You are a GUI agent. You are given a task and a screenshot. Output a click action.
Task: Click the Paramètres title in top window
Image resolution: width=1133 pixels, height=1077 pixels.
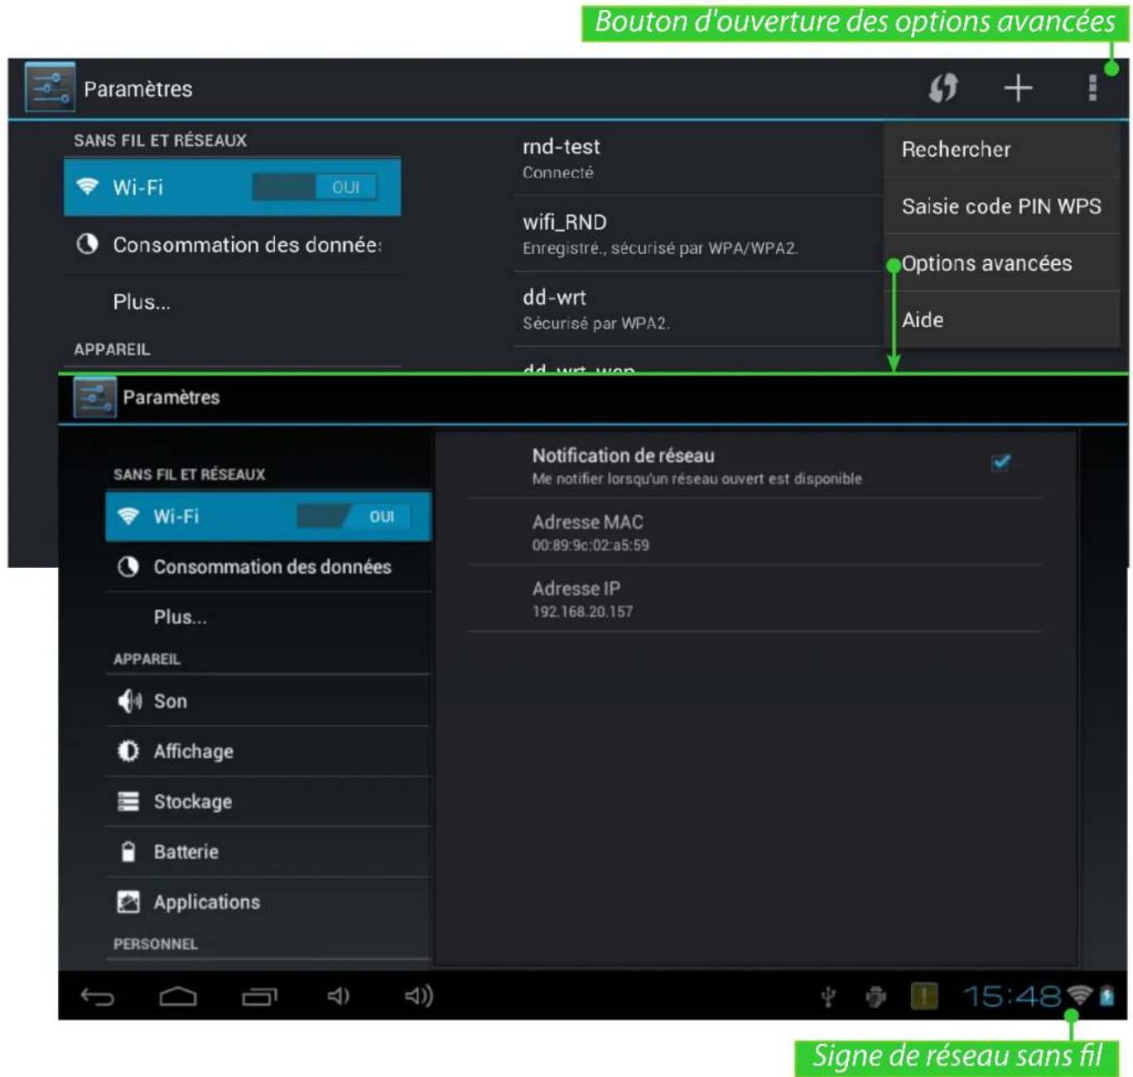[138, 89]
